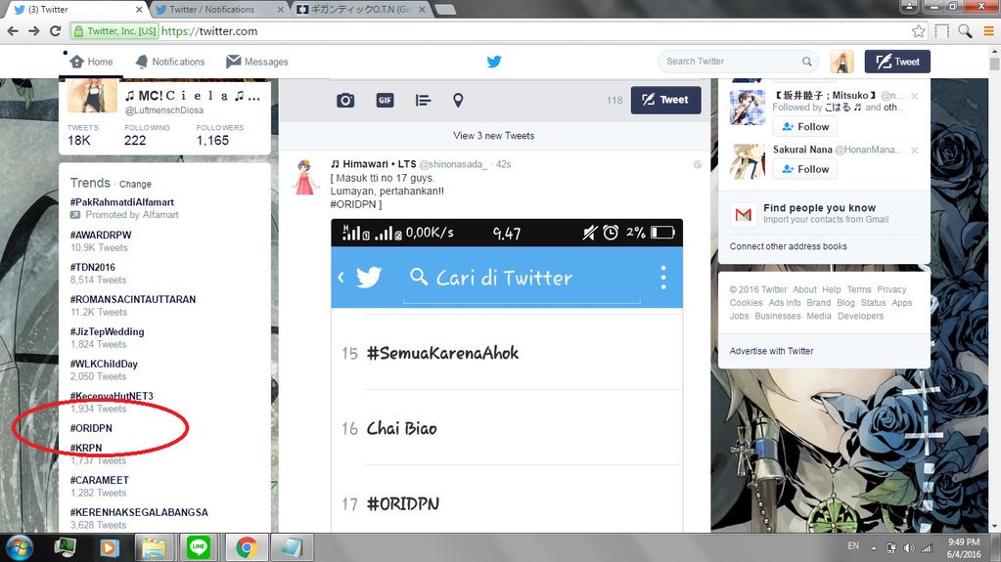Add a poll with the poll icon
Screen dimensions: 1001x562
tap(423, 100)
